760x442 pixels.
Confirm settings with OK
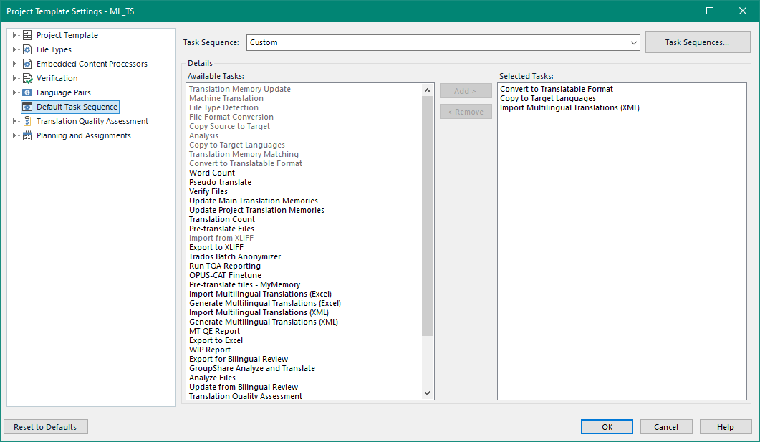click(606, 426)
